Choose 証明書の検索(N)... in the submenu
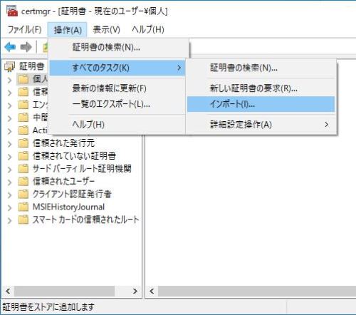This screenshot has height=315, width=356. tap(261, 68)
